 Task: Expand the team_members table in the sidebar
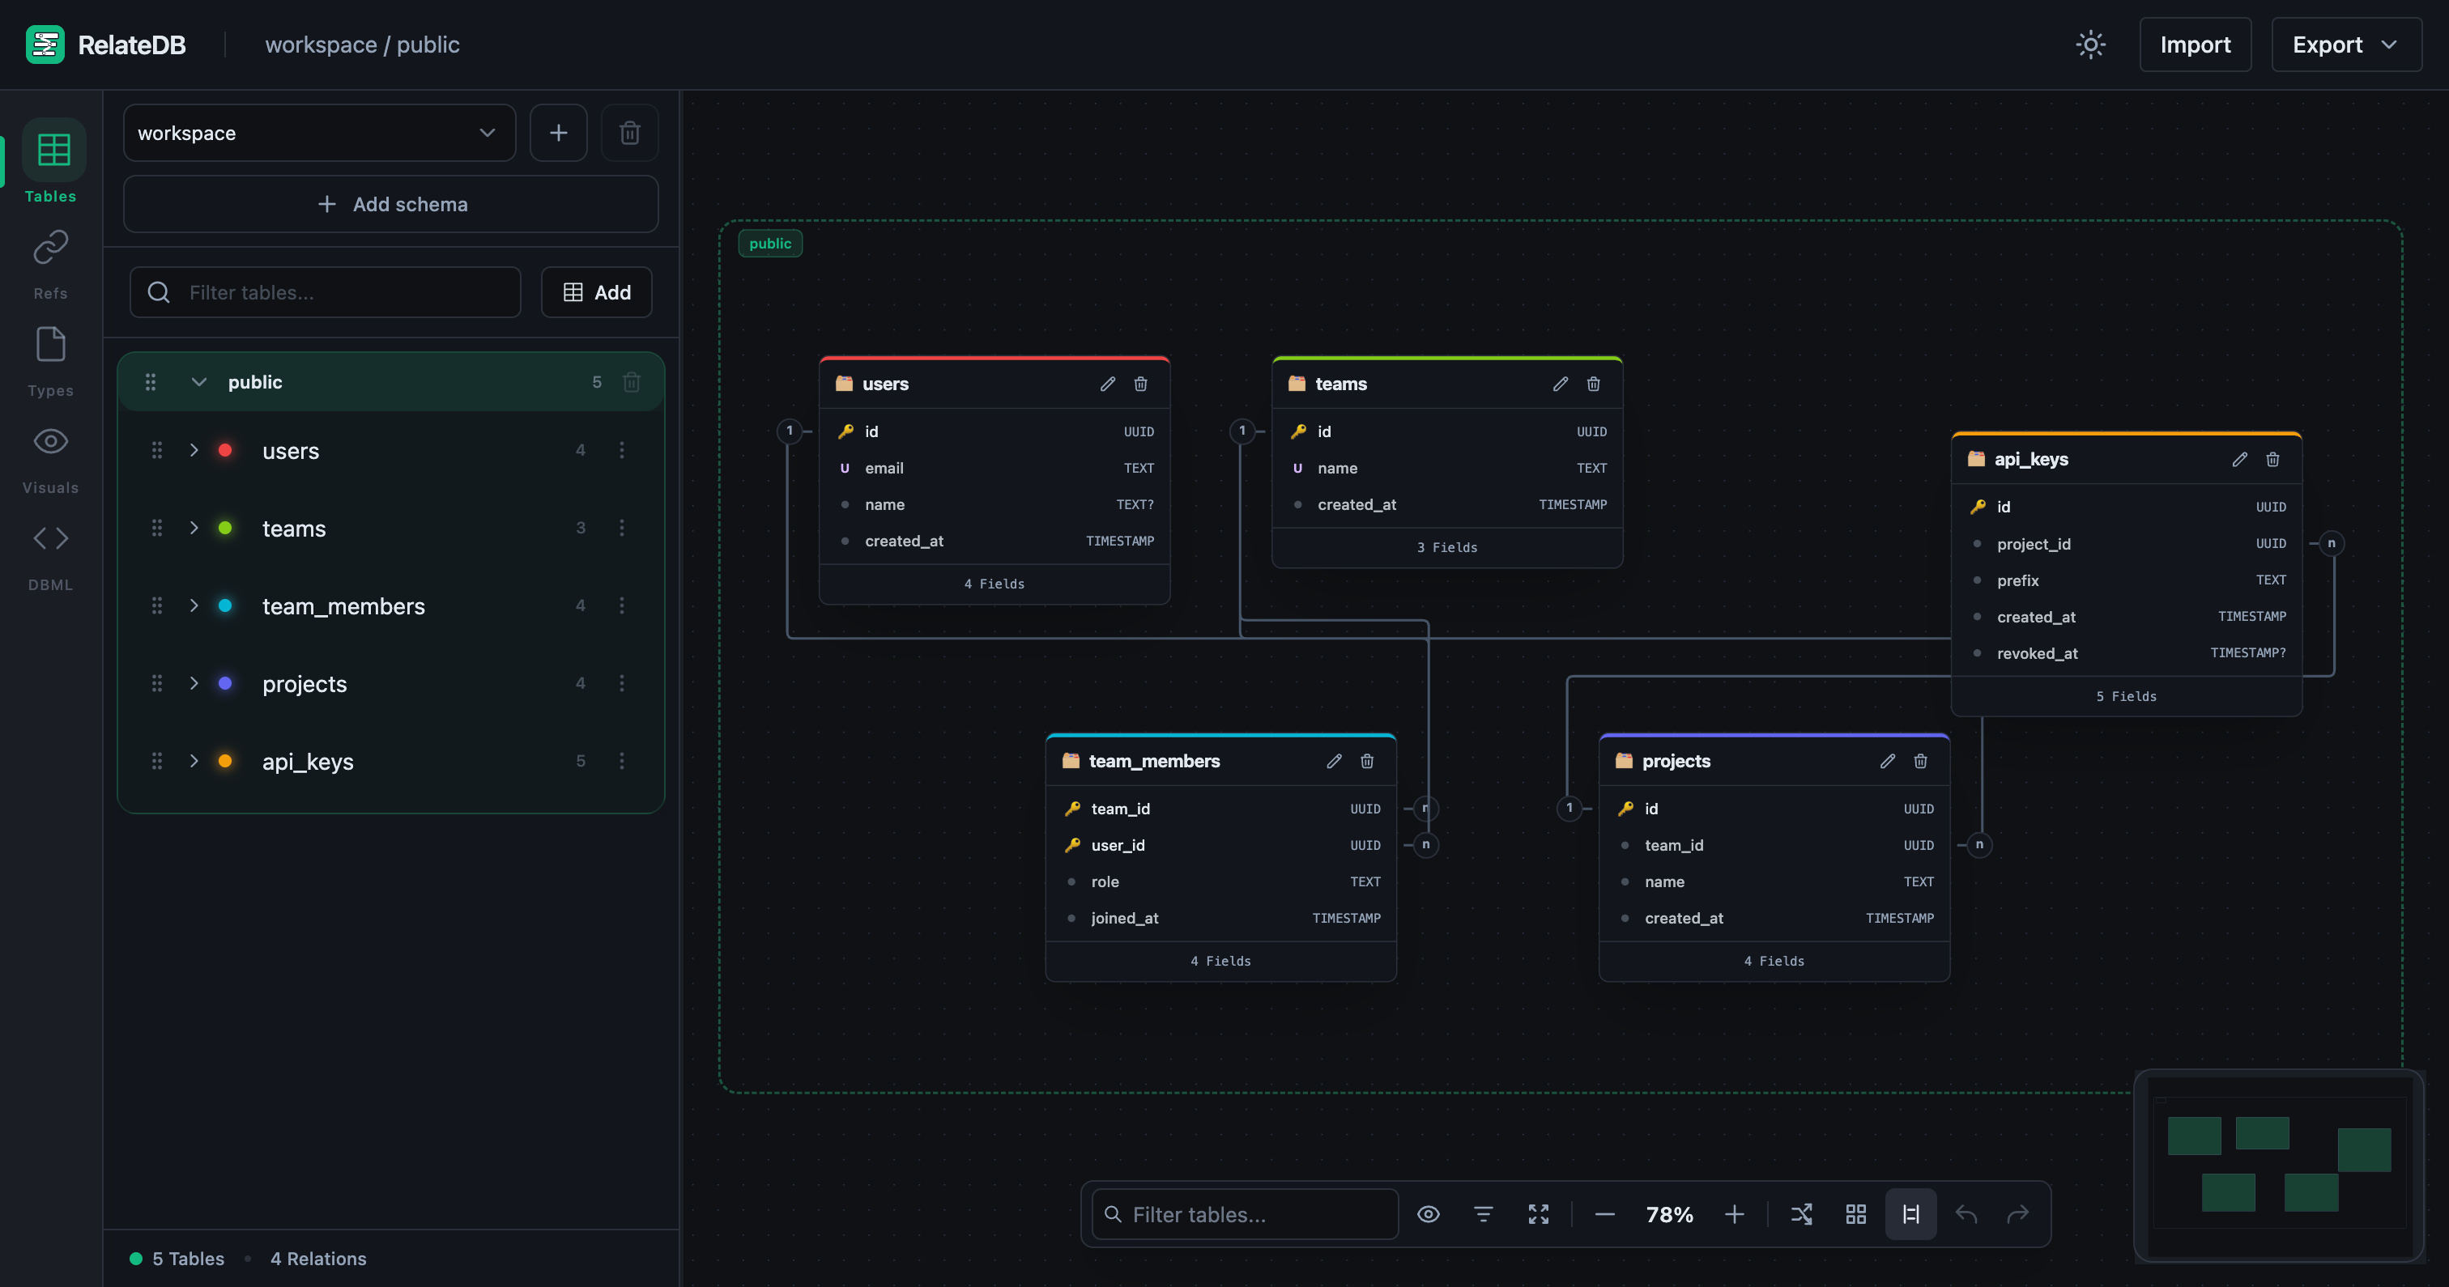pyautogui.click(x=193, y=605)
